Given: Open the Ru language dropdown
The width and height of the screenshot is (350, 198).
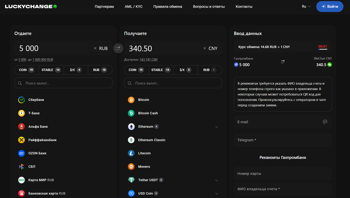Looking at the screenshot, I should (x=306, y=6).
